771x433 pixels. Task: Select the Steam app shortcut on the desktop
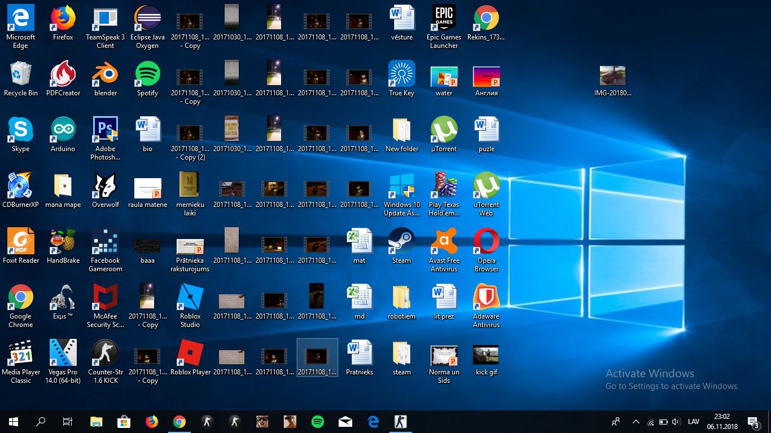click(x=402, y=246)
